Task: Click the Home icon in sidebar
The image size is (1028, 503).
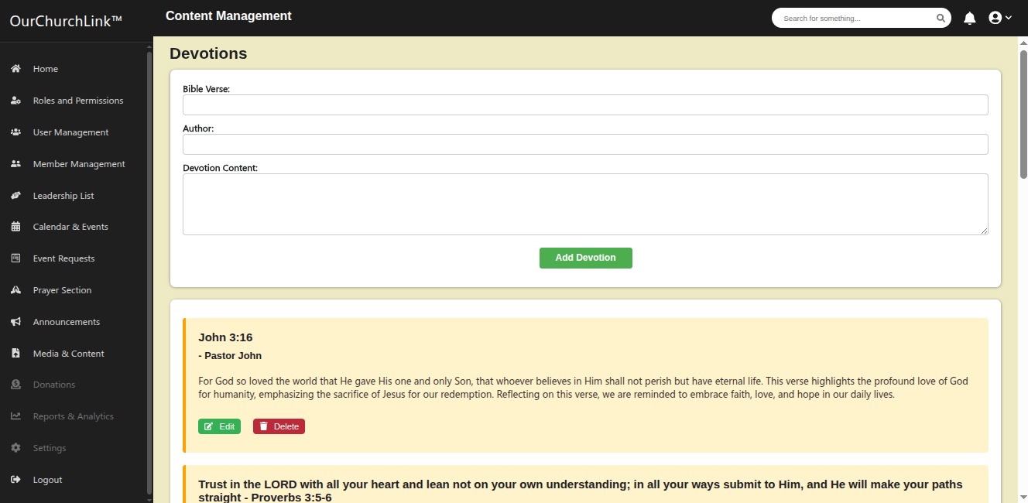Action: pos(15,69)
